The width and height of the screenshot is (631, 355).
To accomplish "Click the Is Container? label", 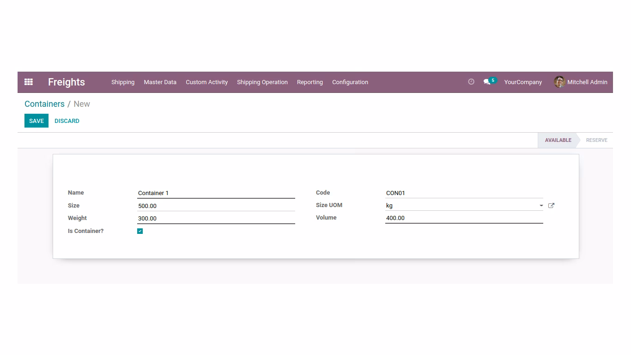I will (x=86, y=231).
